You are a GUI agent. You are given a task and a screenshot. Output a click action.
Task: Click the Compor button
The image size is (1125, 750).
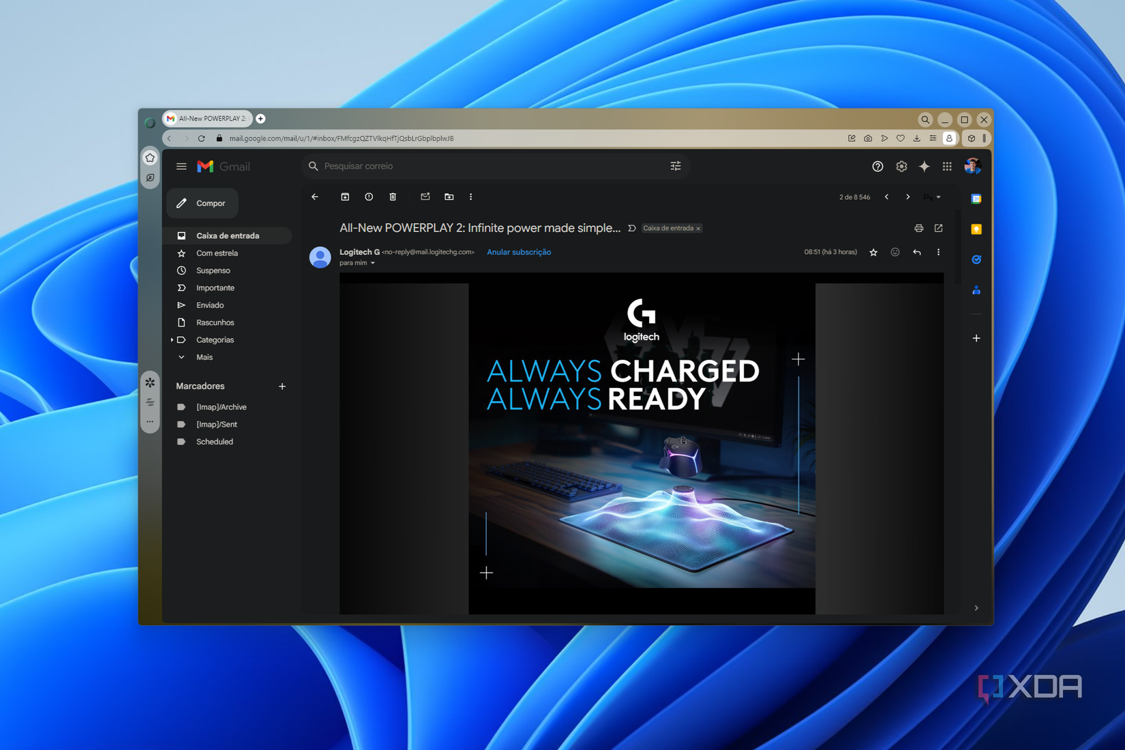202,203
